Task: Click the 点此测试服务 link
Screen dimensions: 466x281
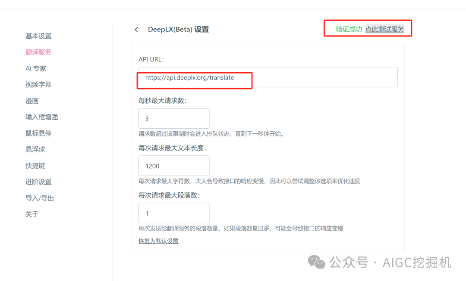Action: pyautogui.click(x=386, y=29)
